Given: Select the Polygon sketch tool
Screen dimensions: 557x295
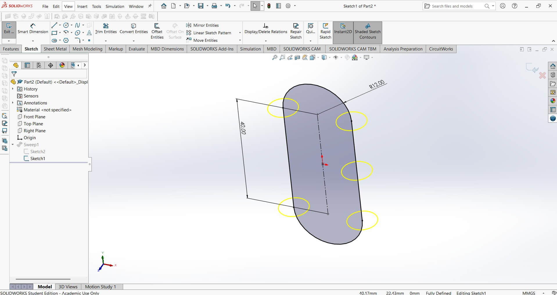Looking at the screenshot, I should point(66,40).
